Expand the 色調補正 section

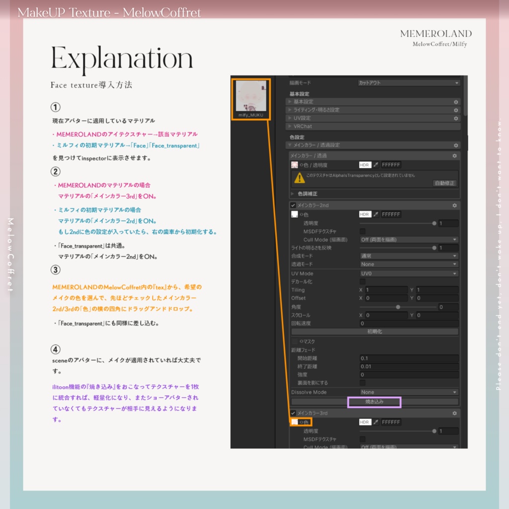tap(307, 194)
